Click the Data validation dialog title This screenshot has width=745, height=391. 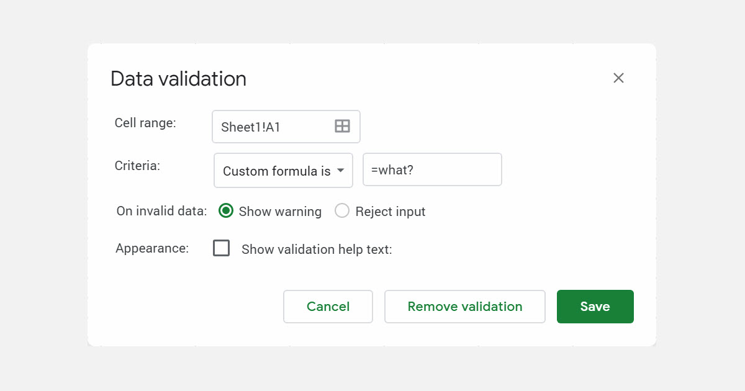tap(178, 78)
